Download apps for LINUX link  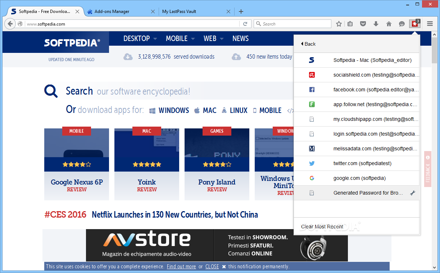coord(235,110)
